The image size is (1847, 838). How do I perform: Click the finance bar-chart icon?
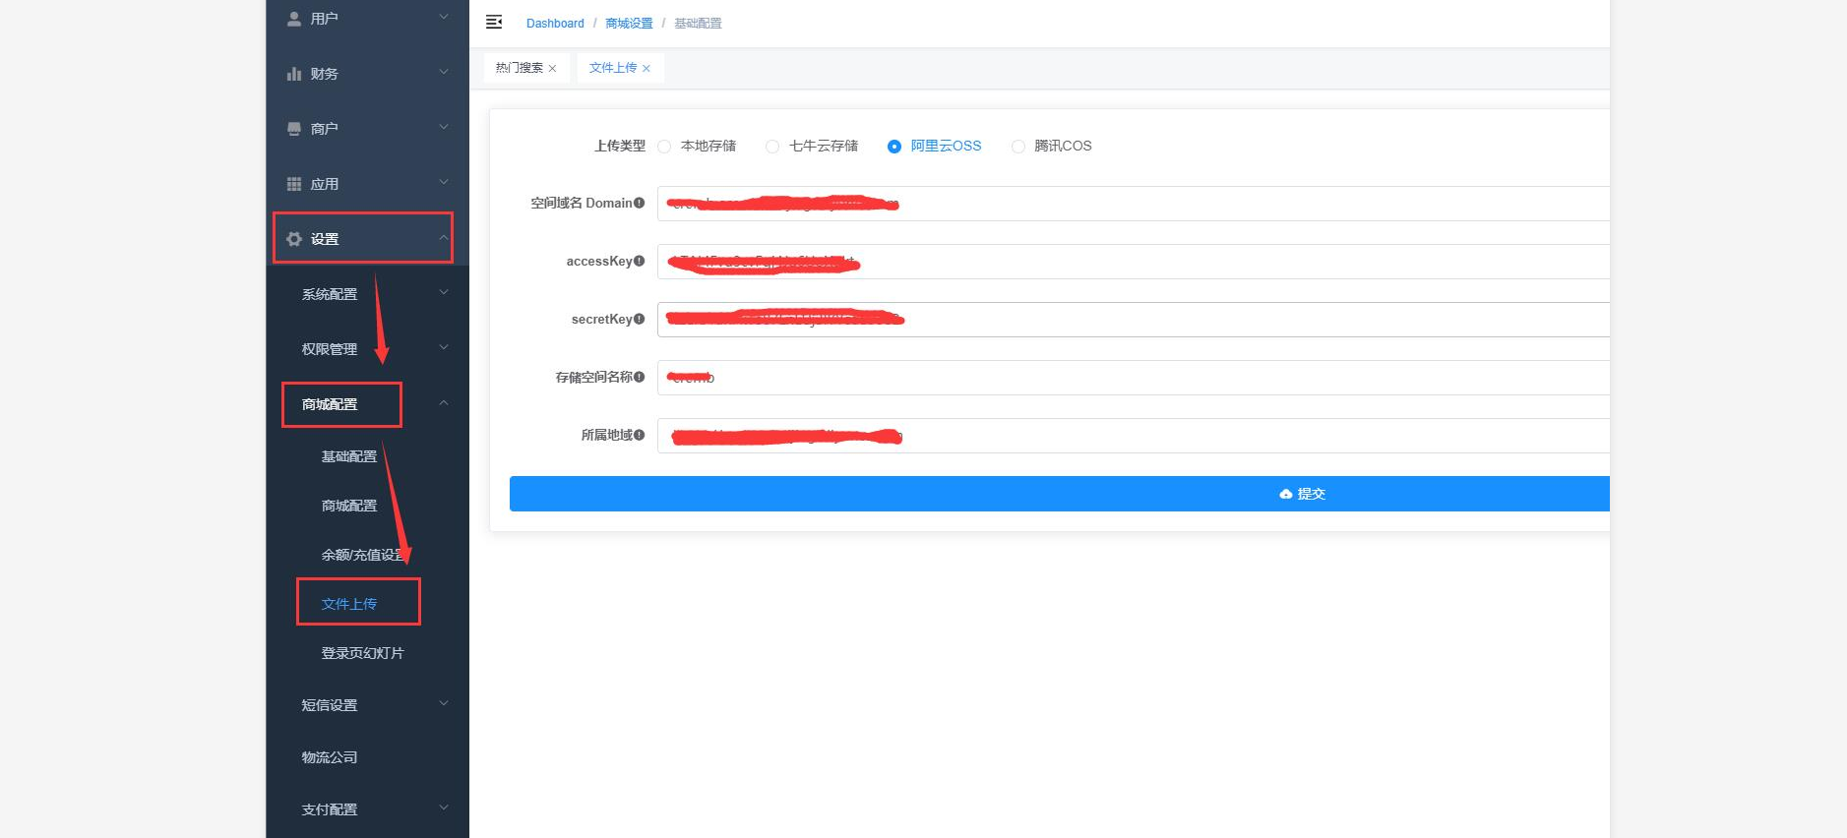coord(294,74)
